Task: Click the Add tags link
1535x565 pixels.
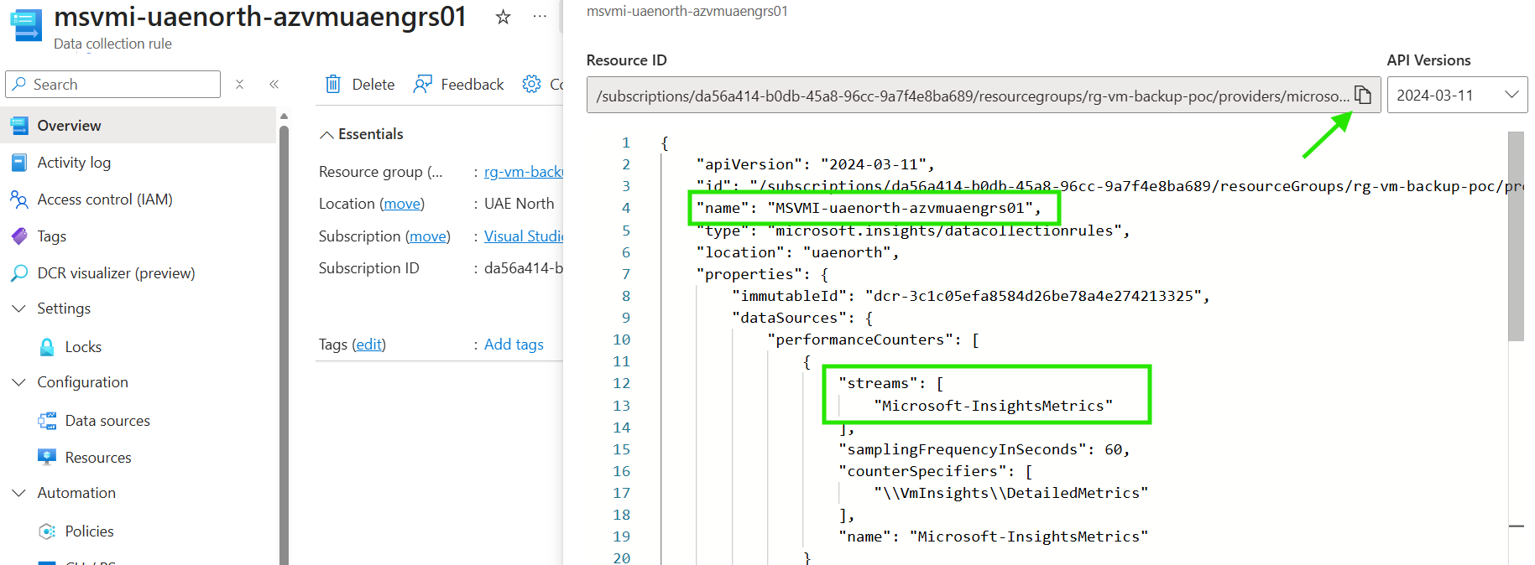Action: pos(514,345)
